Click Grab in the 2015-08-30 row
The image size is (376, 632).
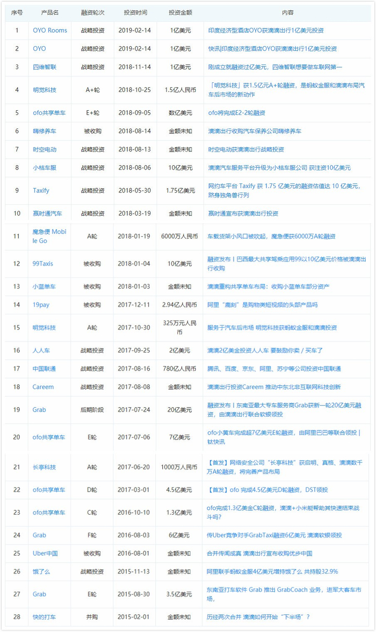(x=39, y=594)
